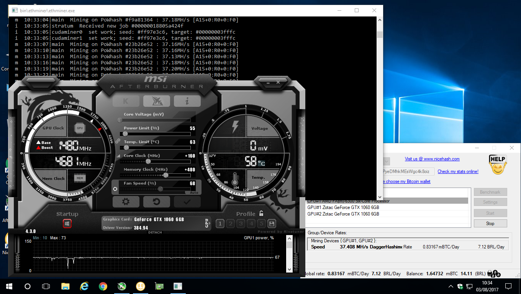This screenshot has height=294, width=521.
Task: Click the Afterburner graph scrollbar down arrow
Action: click(289, 269)
